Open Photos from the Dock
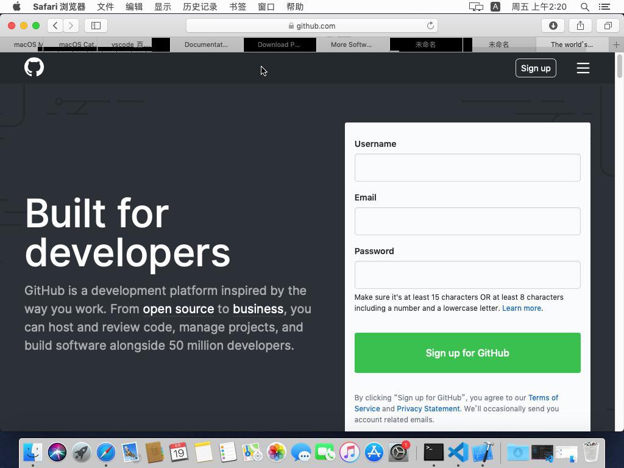The height and width of the screenshot is (468, 624). (277, 453)
